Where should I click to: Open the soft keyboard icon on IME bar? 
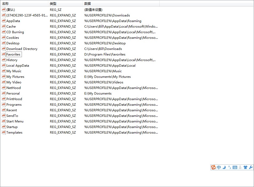235,167
